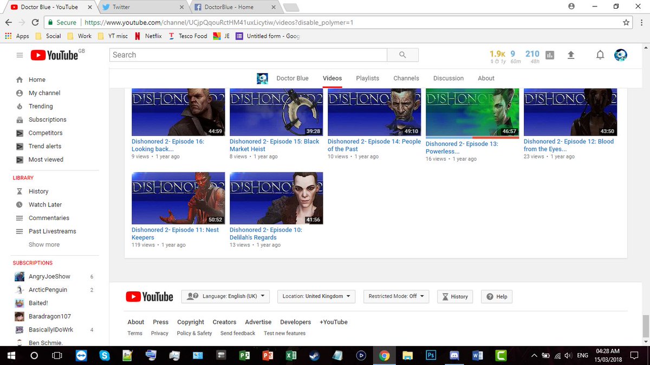Open Photoshop from the taskbar
The width and height of the screenshot is (650, 365).
coord(431,356)
